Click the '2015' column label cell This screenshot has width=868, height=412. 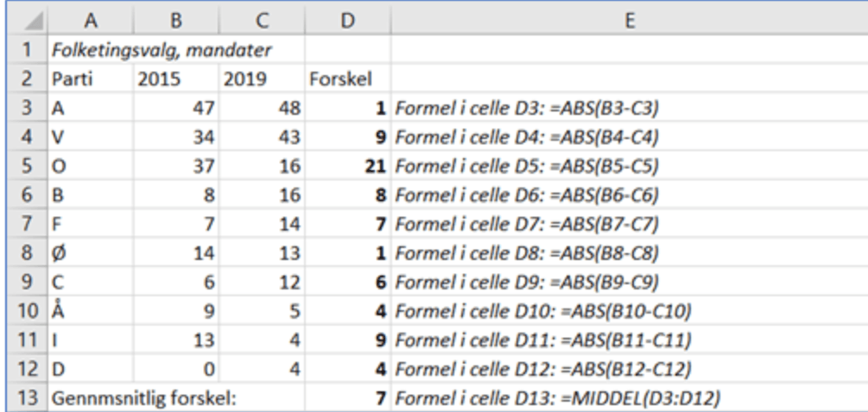point(176,79)
